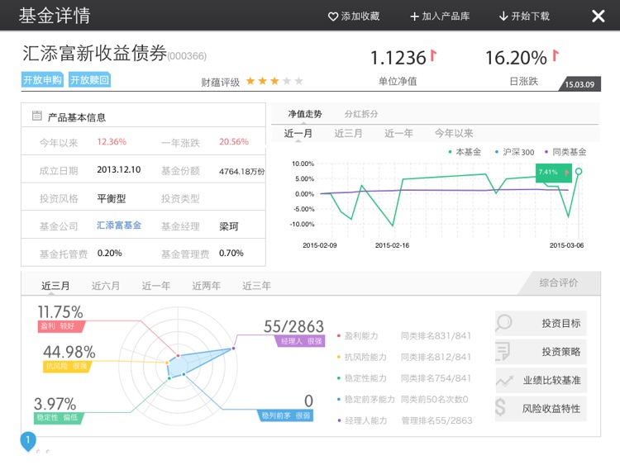
Task: Click the purple 经理人 很强 label
Action: point(301,341)
